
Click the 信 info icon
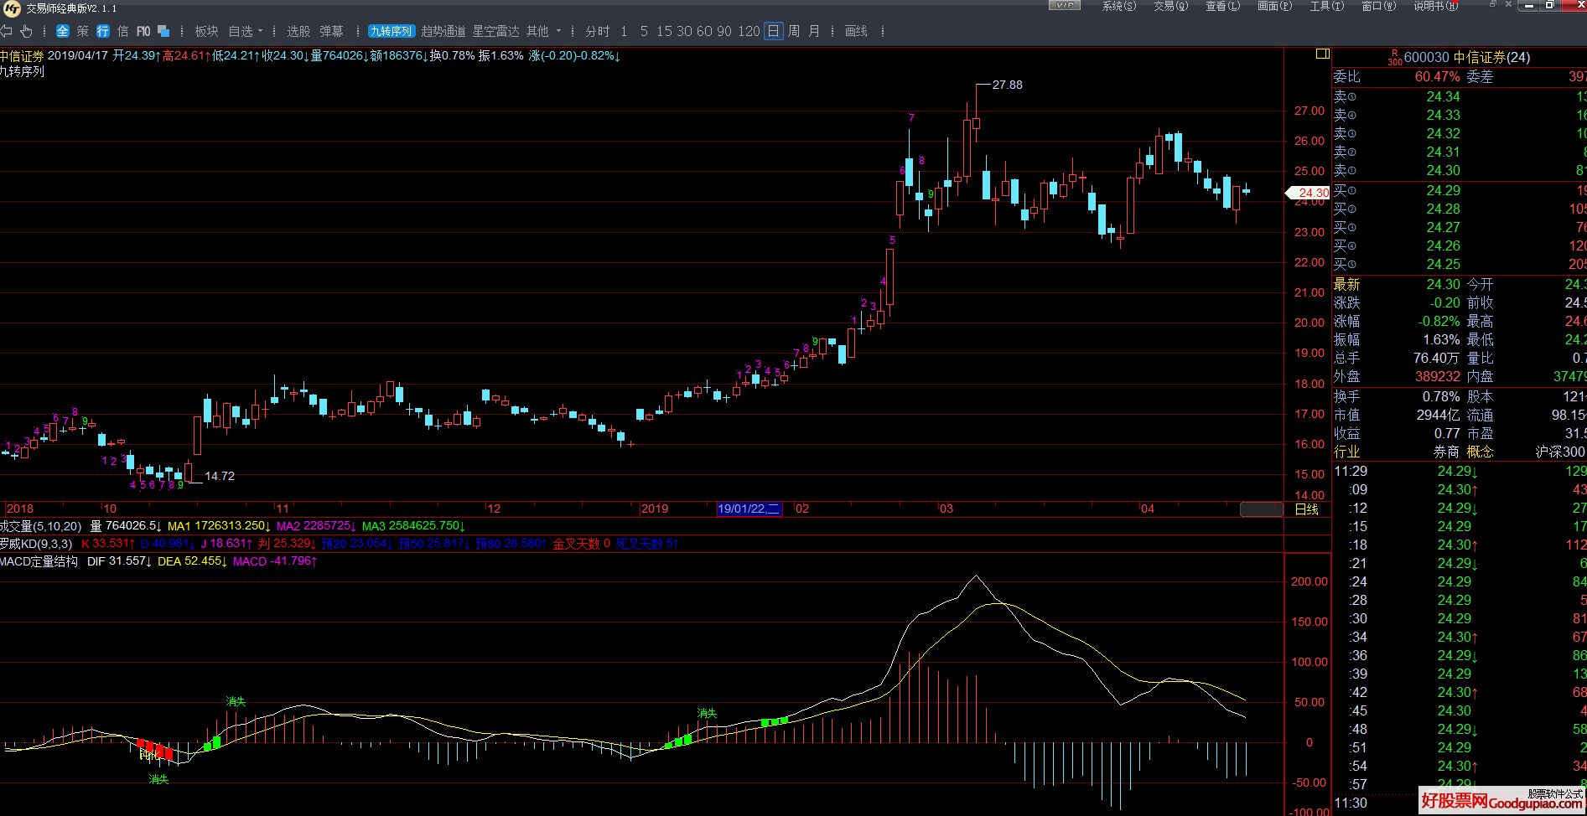(x=123, y=32)
